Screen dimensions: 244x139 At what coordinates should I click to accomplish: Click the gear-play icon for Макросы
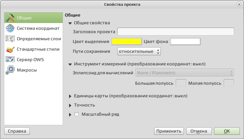pyautogui.click(x=10, y=70)
